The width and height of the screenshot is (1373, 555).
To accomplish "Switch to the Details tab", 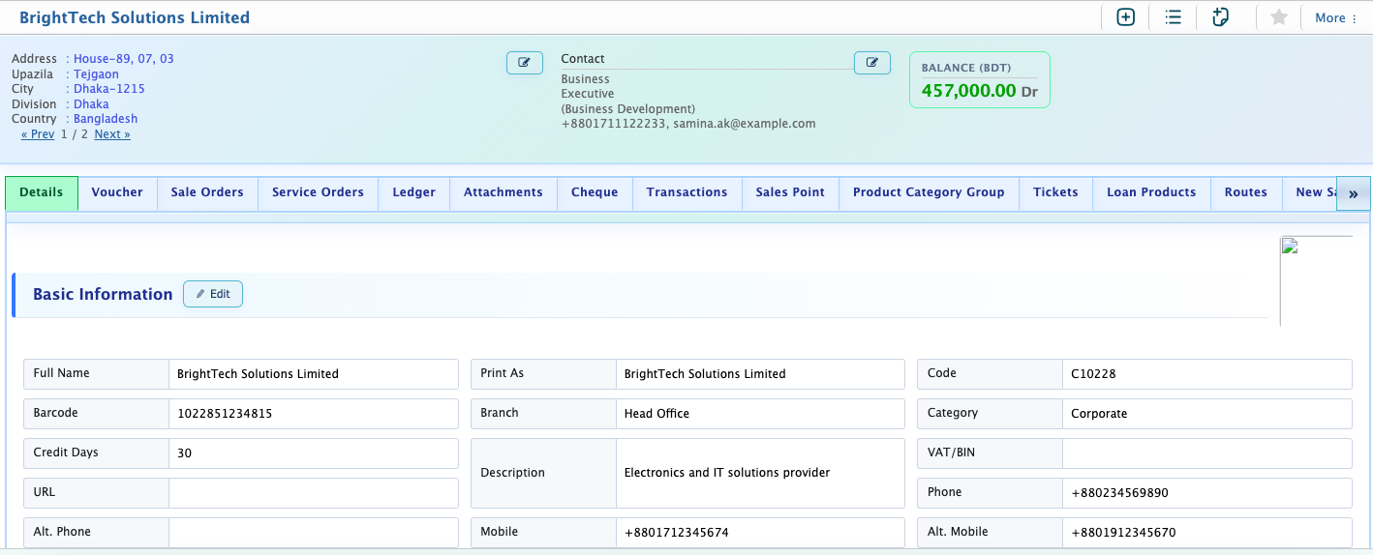I will click(x=42, y=193).
